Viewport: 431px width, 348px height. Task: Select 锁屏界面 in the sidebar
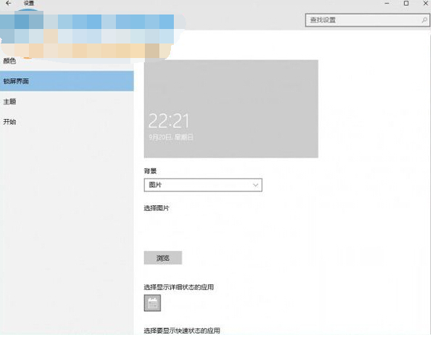coord(67,81)
